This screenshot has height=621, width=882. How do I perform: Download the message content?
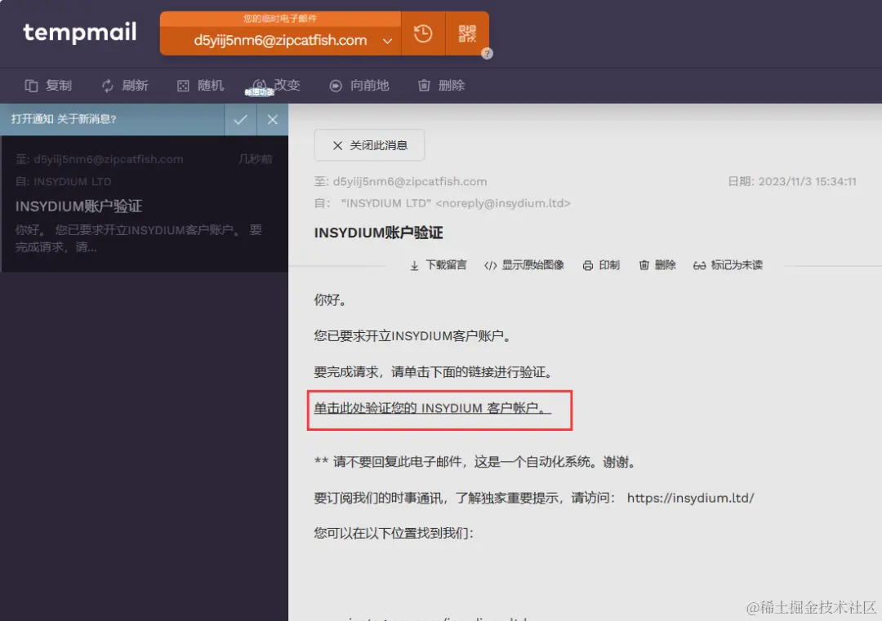[x=439, y=264]
